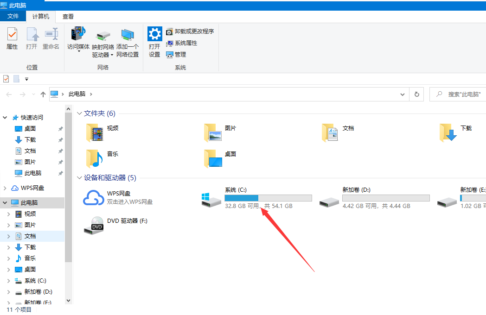Go back with the back arrow

pyautogui.click(x=9, y=94)
